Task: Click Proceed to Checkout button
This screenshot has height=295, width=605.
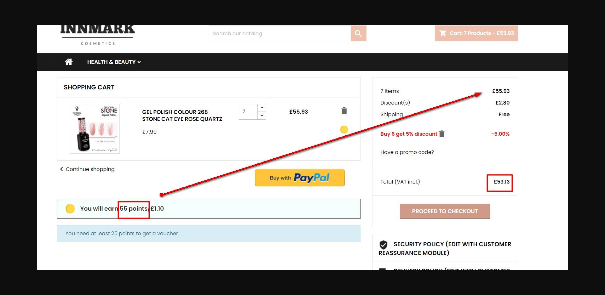Action: tap(445, 211)
